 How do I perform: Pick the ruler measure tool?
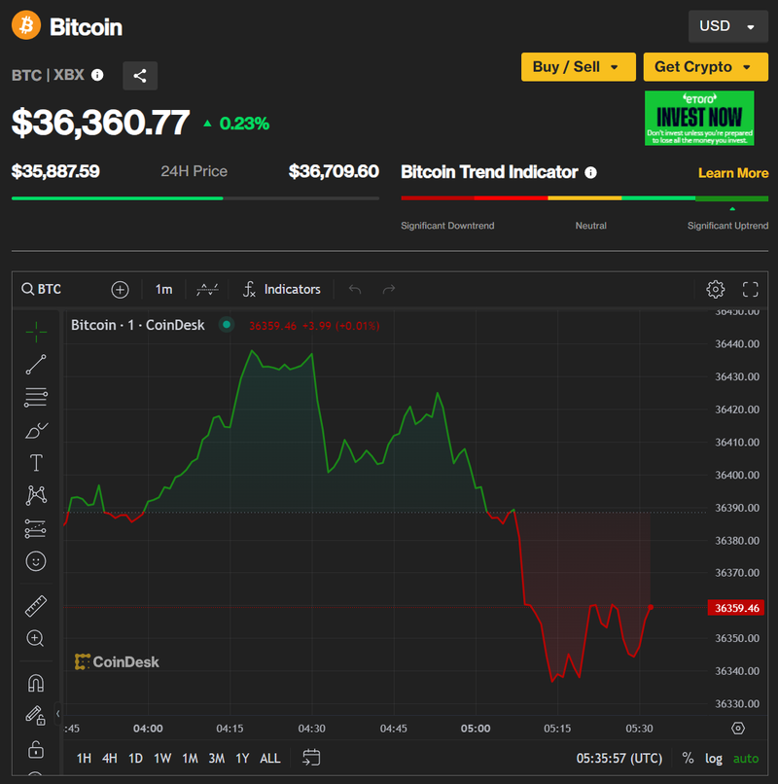[x=36, y=606]
